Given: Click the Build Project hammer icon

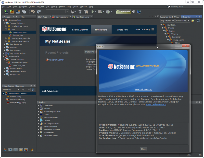Looking at the screenshot, I should pyautogui.click(x=80, y=11).
